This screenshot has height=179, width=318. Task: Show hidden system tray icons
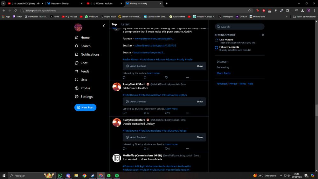click(x=281, y=176)
